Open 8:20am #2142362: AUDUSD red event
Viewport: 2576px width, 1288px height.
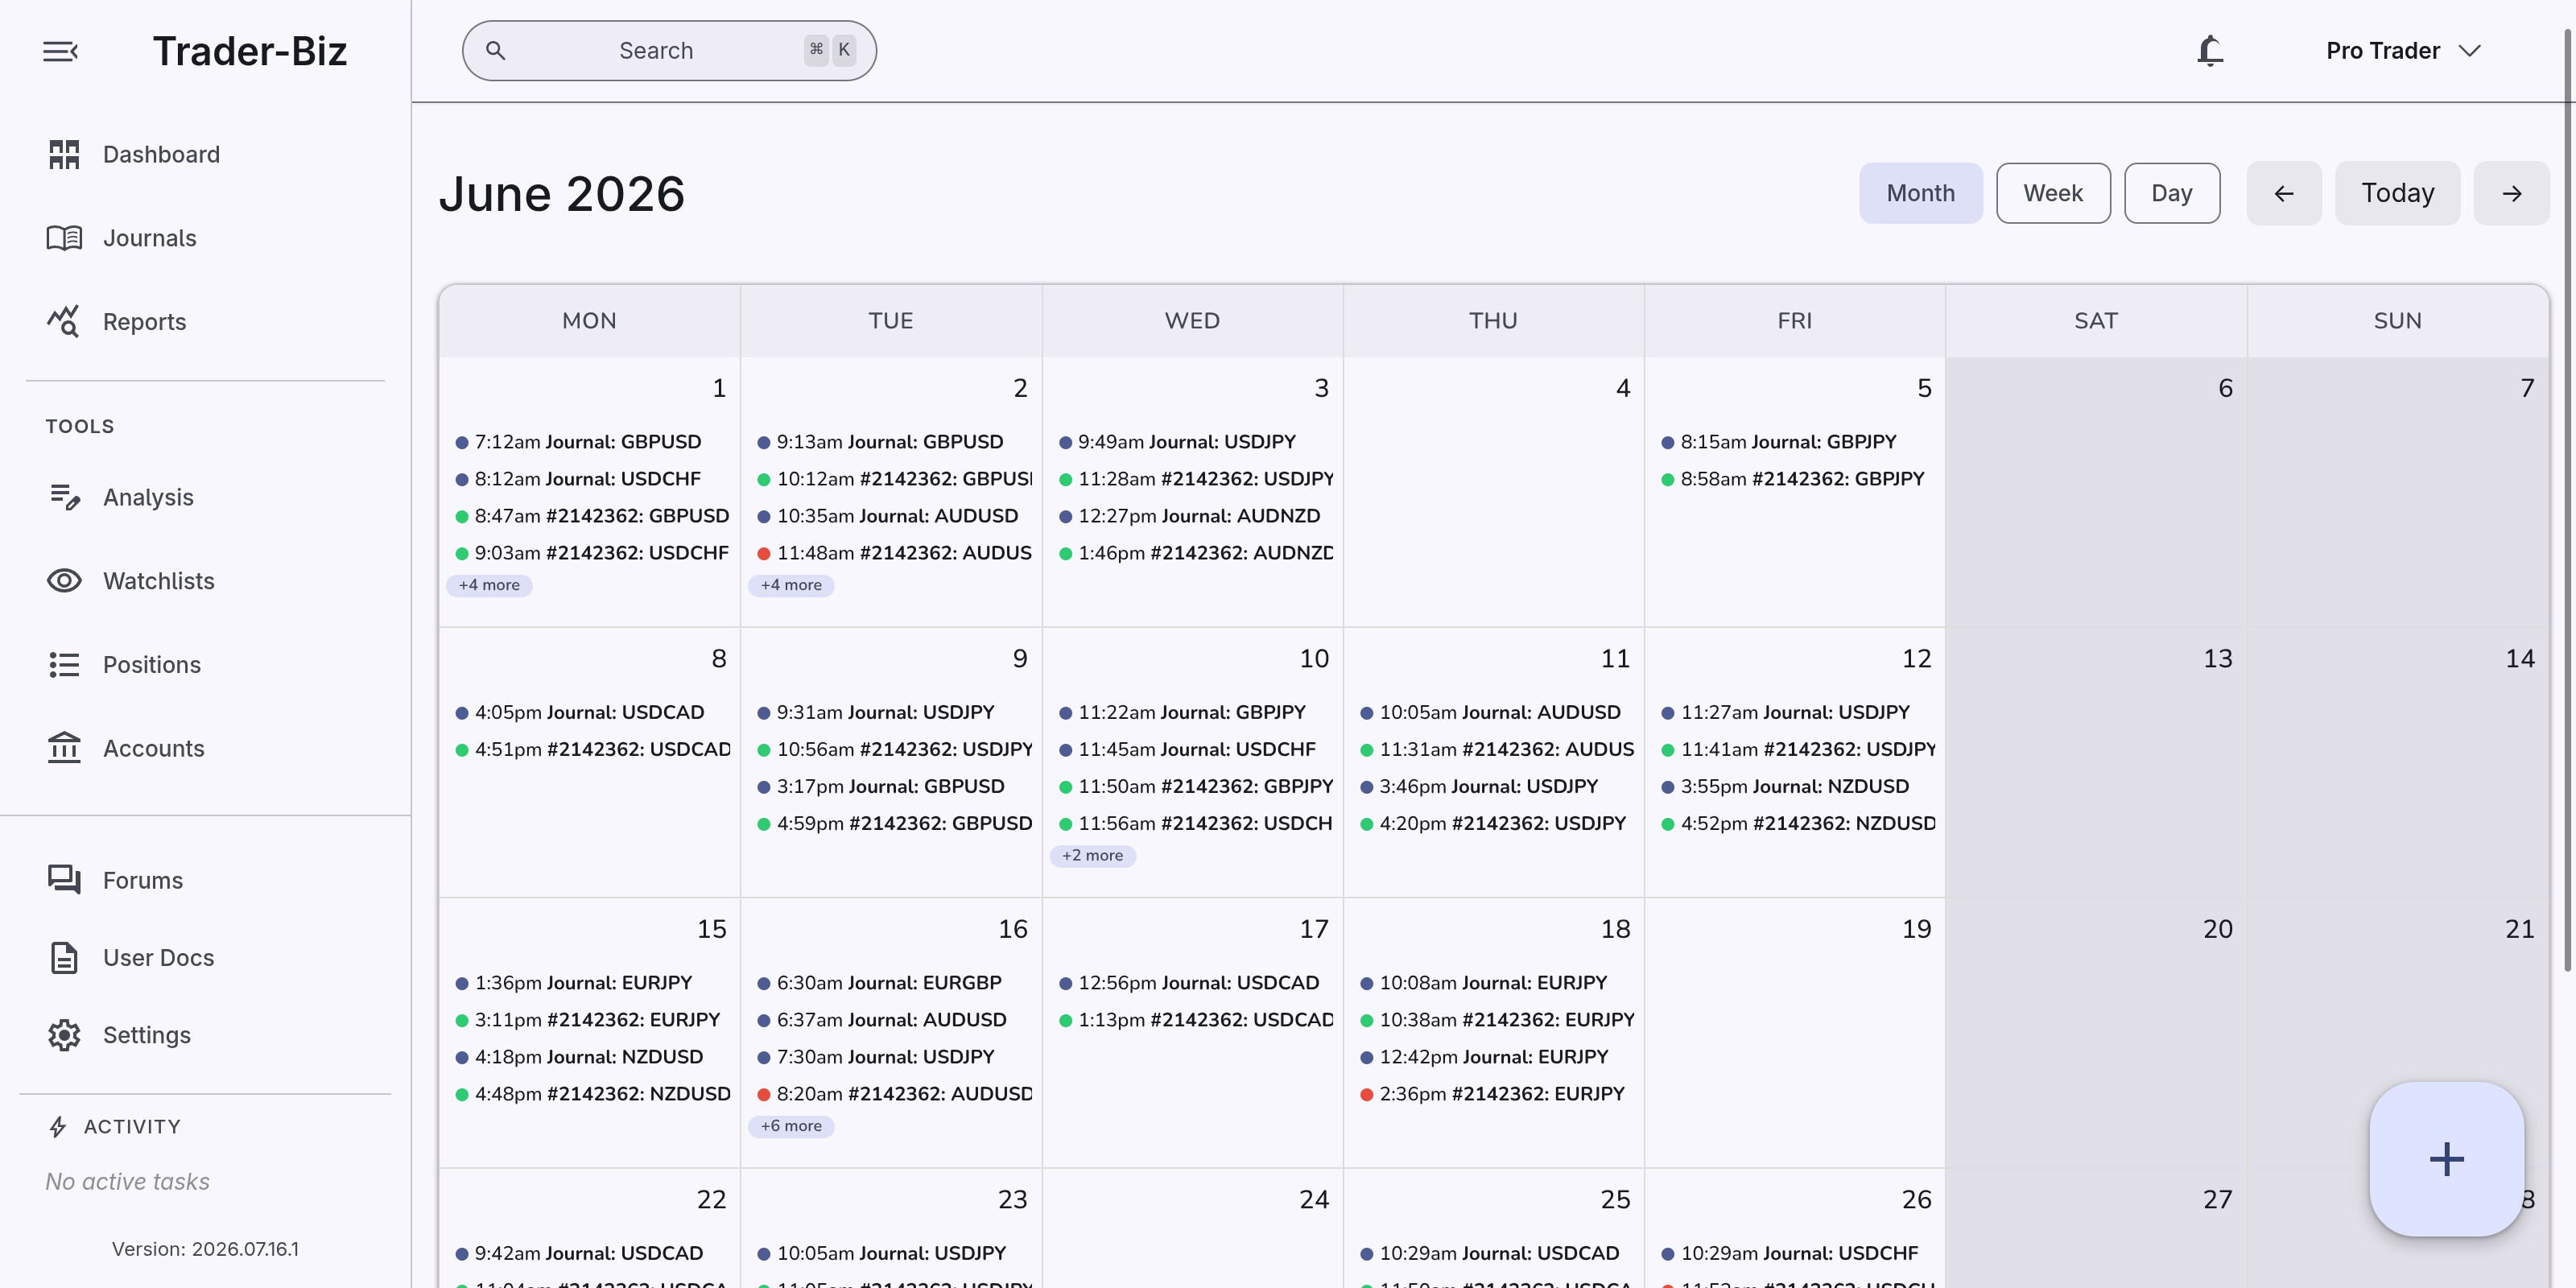(x=891, y=1094)
